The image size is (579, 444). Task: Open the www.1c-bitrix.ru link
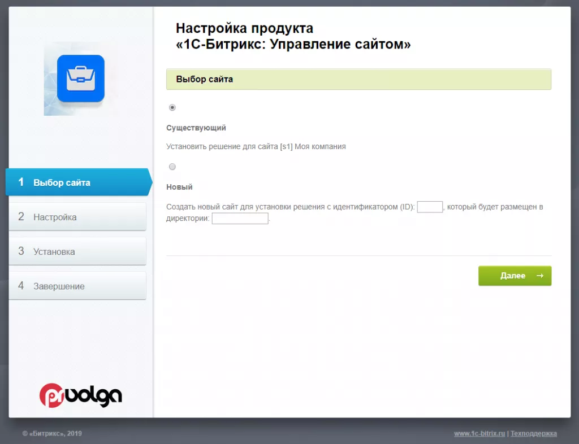(479, 434)
